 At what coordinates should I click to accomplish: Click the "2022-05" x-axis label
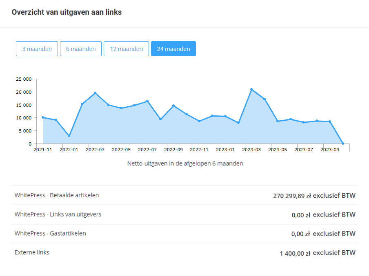[121, 150]
